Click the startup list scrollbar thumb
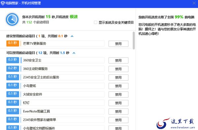This screenshot has height=130, width=198. coord(134,40)
